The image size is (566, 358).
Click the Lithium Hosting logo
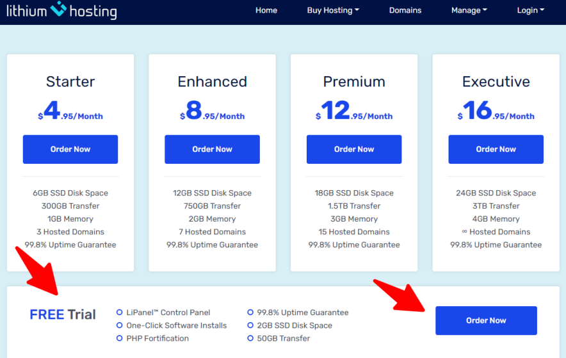61,10
